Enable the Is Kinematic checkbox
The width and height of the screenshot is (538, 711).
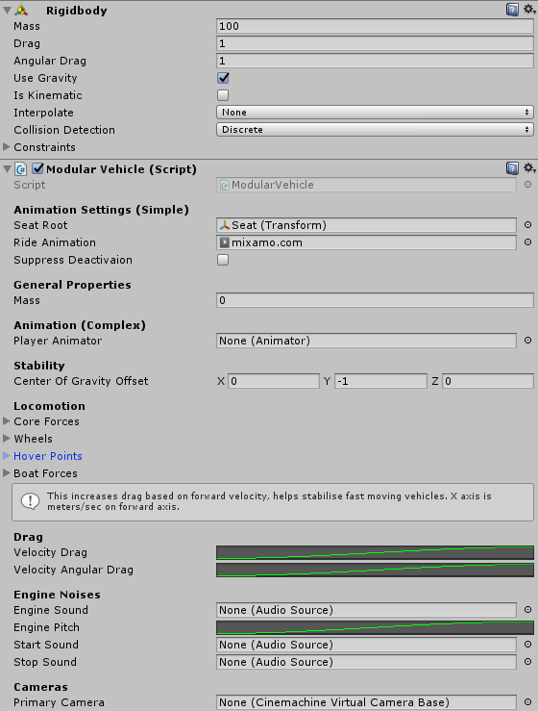click(x=223, y=95)
